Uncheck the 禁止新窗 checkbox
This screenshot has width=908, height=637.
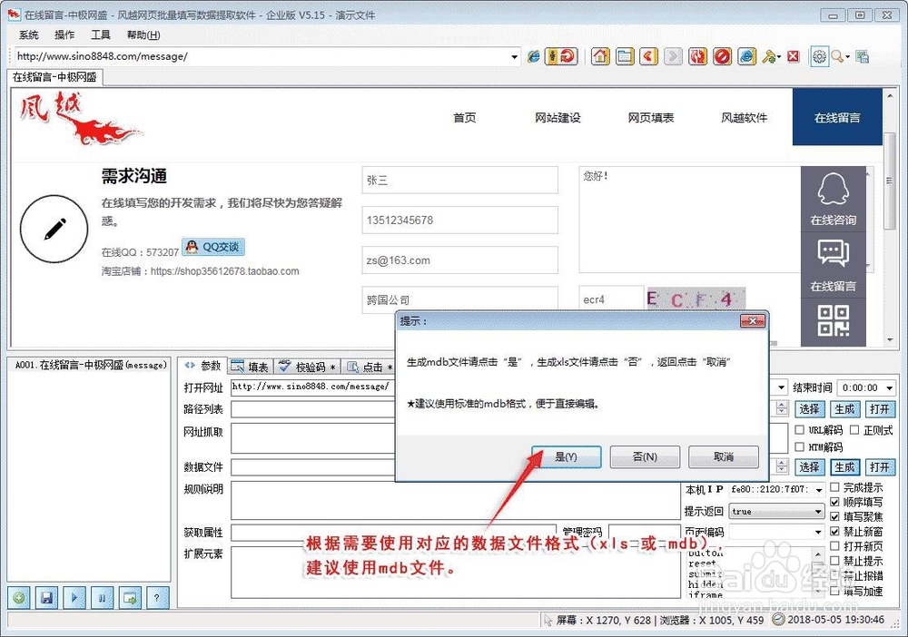834,531
